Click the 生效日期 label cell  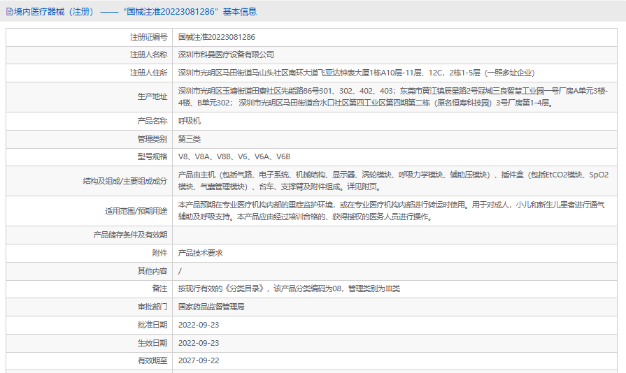click(x=89, y=343)
